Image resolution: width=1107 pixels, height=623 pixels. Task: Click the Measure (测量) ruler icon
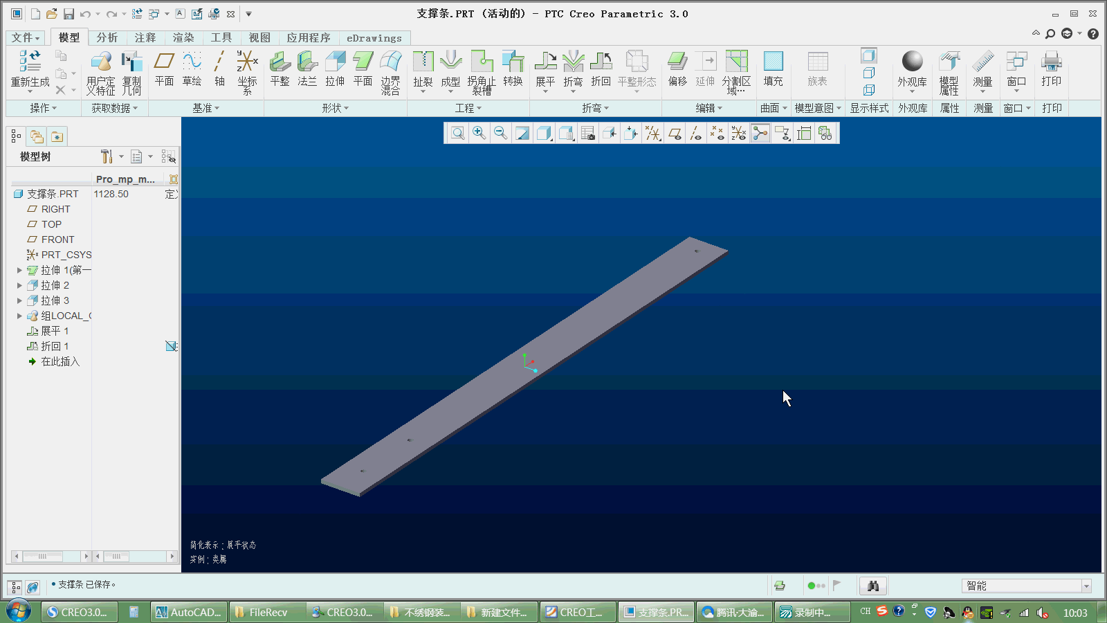click(982, 61)
